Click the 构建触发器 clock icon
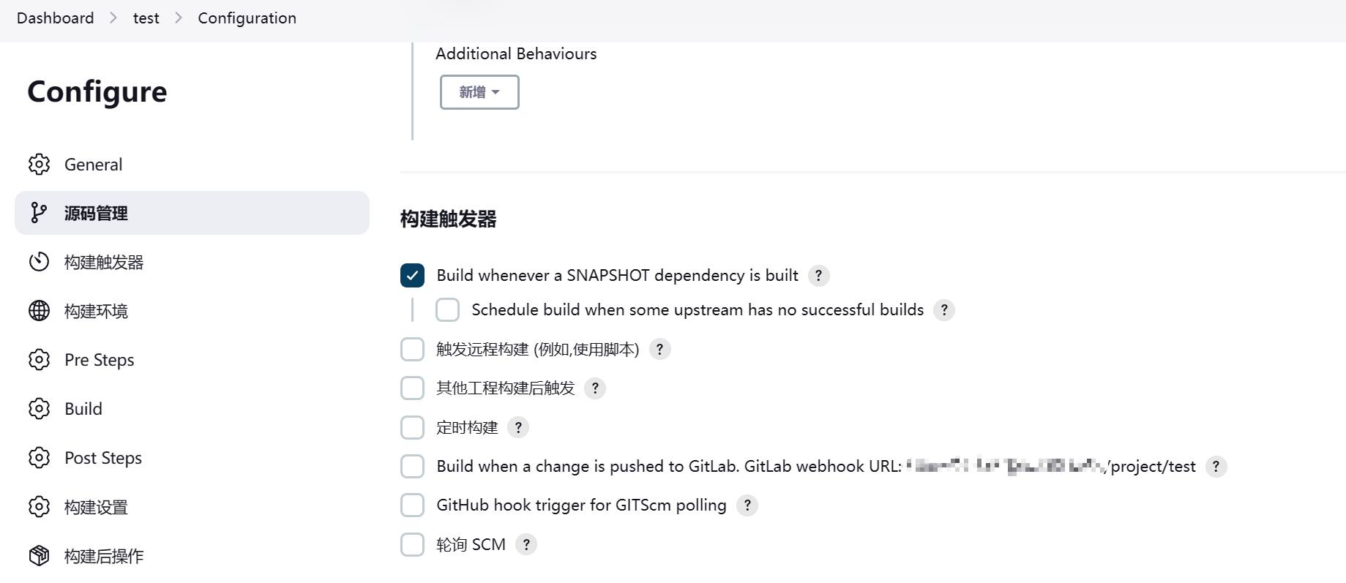 39,261
